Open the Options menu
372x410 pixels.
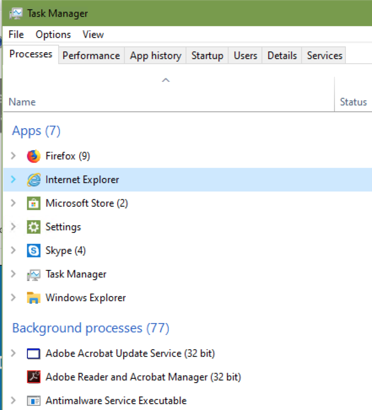[53, 35]
